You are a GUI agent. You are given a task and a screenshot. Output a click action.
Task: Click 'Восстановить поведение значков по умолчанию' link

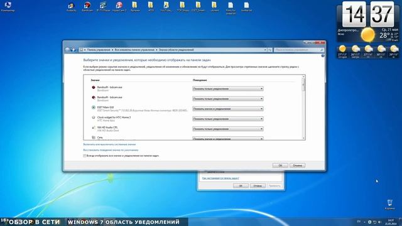pos(111,150)
